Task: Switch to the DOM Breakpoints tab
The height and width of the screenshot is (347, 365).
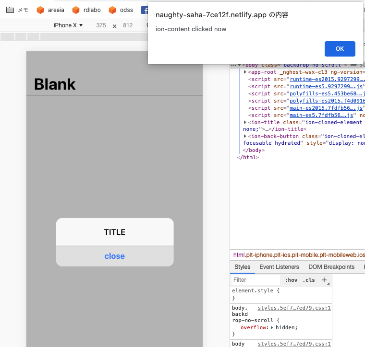Action: 331,267
